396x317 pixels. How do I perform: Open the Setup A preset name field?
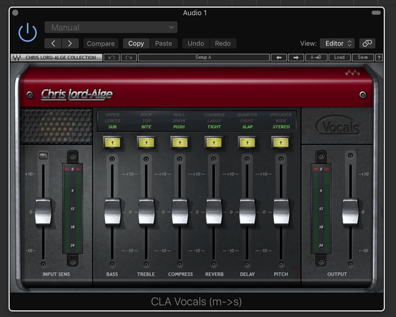point(203,57)
